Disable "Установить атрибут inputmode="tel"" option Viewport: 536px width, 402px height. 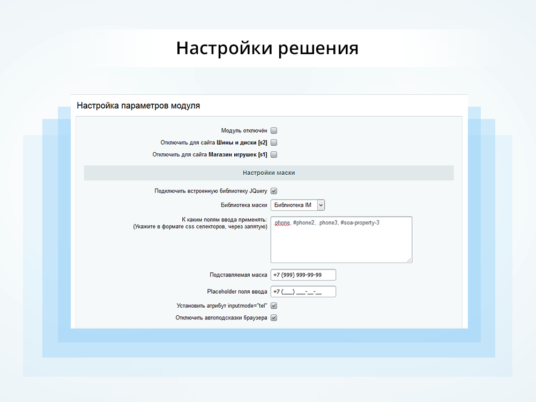click(x=273, y=305)
